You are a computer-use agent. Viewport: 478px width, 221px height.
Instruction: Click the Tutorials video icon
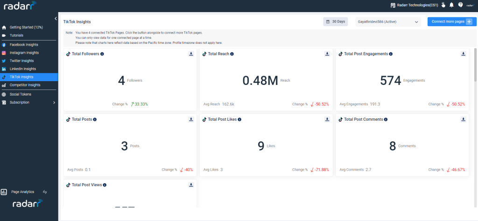click(x=4, y=35)
